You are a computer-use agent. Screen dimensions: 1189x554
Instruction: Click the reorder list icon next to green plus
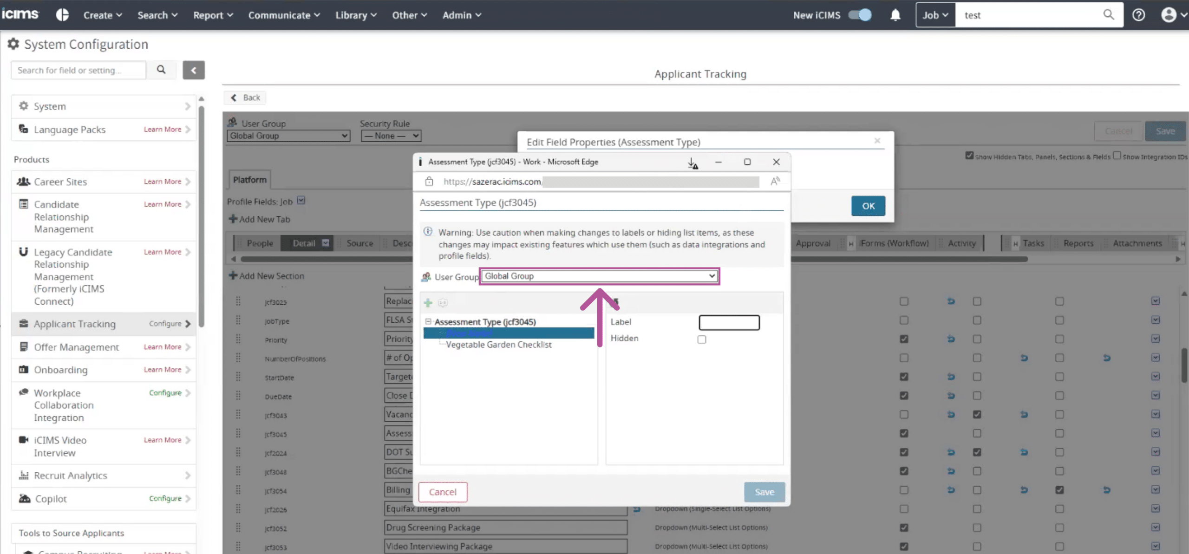tap(443, 303)
